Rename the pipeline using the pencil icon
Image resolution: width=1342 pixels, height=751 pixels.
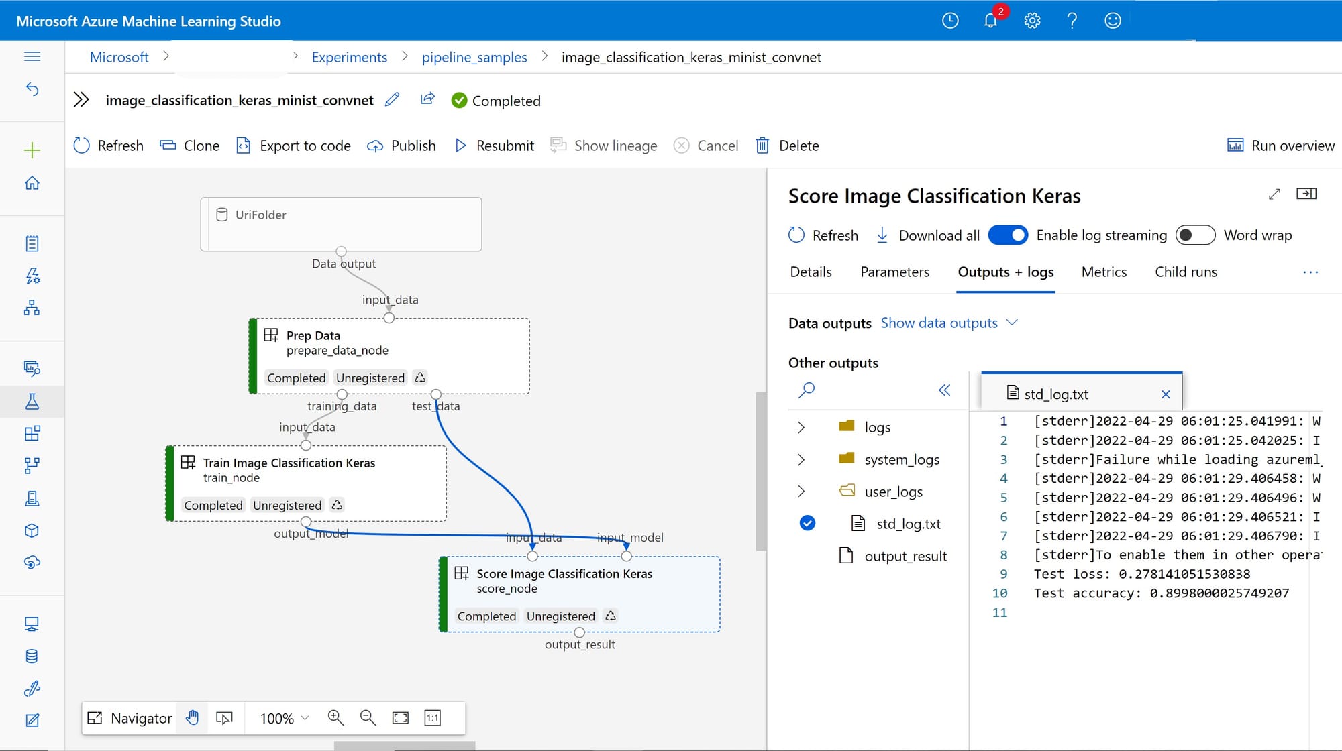point(393,99)
